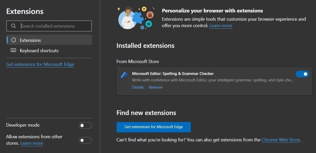This screenshot has height=153, width=316.
Task: Open the Chrome Web Store link
Action: coord(280,140)
